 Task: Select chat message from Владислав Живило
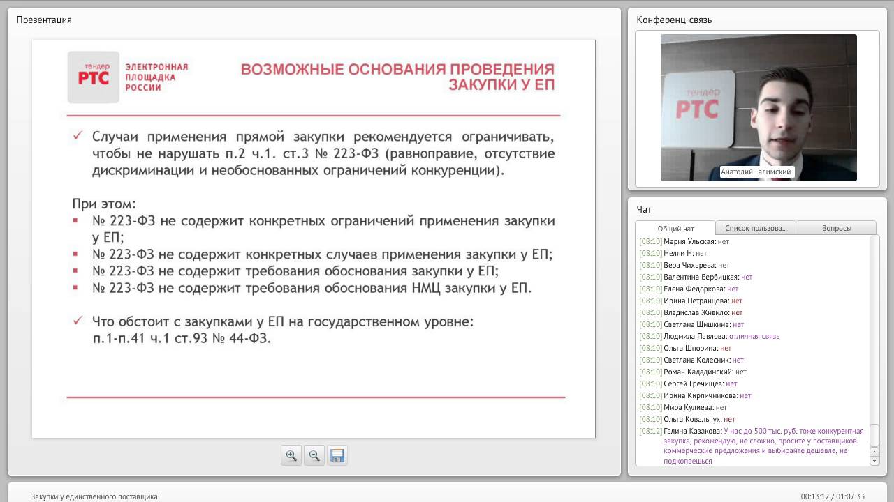click(x=691, y=312)
